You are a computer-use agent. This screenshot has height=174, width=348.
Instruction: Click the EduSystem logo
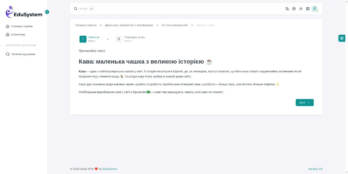[24, 12]
